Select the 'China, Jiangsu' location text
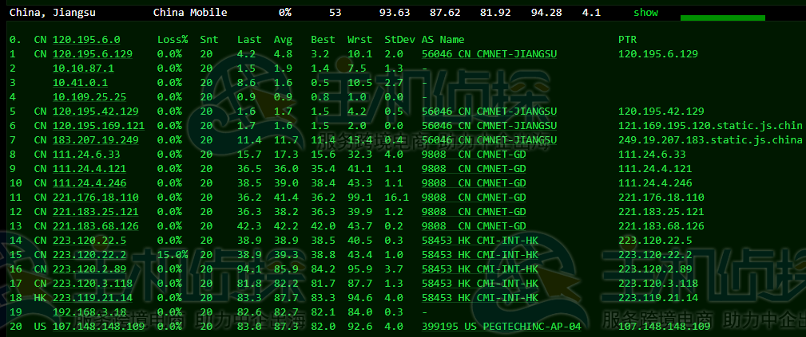This screenshot has width=806, height=337. click(53, 13)
